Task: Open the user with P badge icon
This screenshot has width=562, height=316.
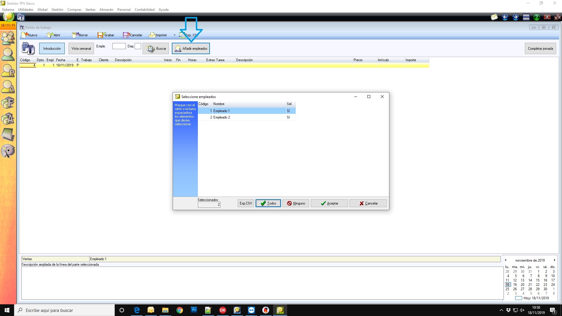Action: (x=8, y=71)
